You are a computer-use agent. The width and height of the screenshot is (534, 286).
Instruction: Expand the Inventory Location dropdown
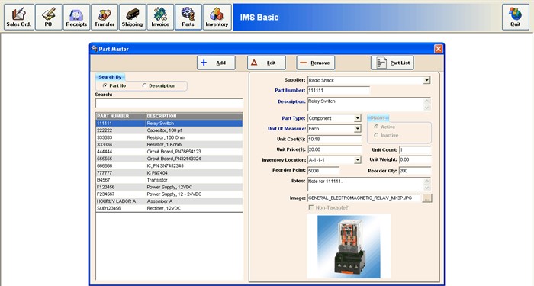click(x=357, y=160)
